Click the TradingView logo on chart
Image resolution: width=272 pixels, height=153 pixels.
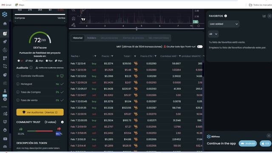pos(83,19)
